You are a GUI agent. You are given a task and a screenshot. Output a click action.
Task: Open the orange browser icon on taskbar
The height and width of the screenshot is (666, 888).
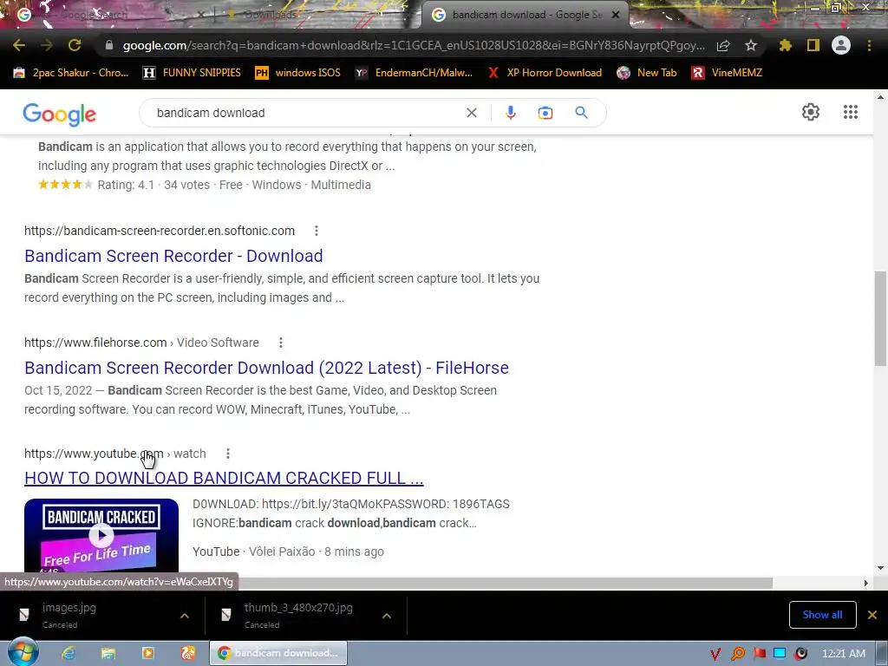[188, 653]
